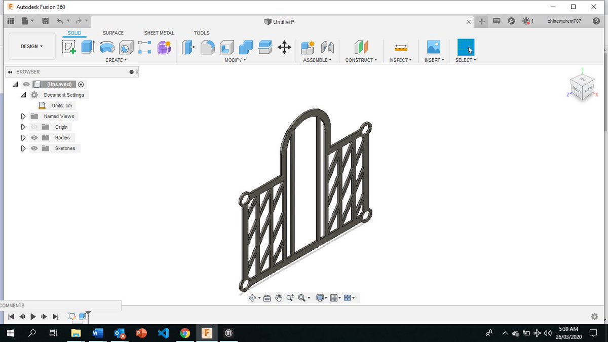Expand the Bodies folder

click(23, 137)
